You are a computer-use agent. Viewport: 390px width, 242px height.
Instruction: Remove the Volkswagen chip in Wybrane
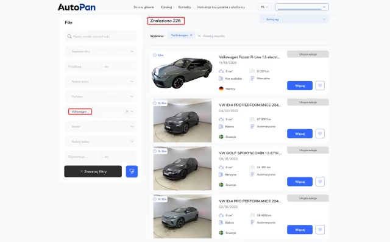(x=191, y=35)
